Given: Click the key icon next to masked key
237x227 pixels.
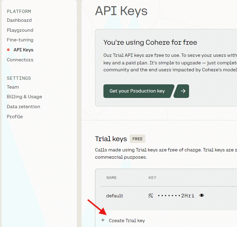Looking at the screenshot, I should pyautogui.click(x=151, y=196).
